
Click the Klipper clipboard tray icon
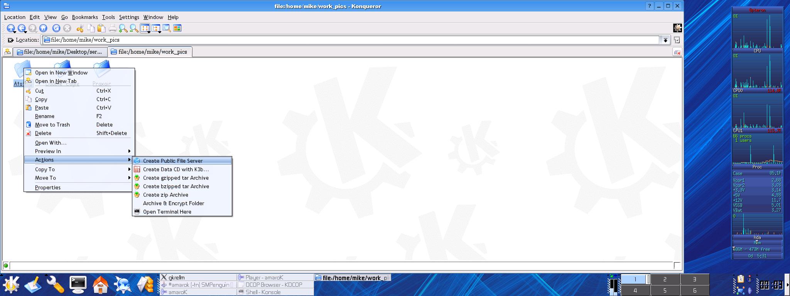[x=741, y=279]
